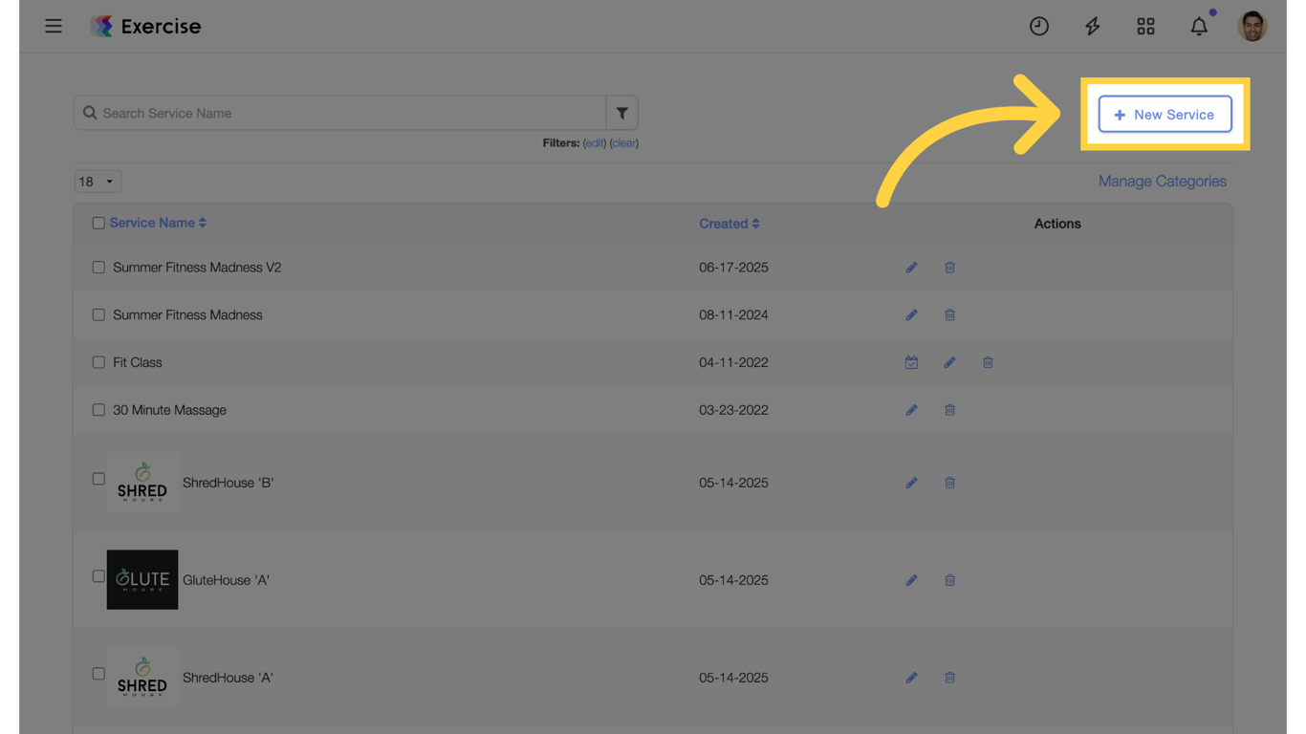Delete the 08-11-2024 Summer Fitness Madness service
Image resolution: width=1306 pixels, height=734 pixels.
click(949, 315)
